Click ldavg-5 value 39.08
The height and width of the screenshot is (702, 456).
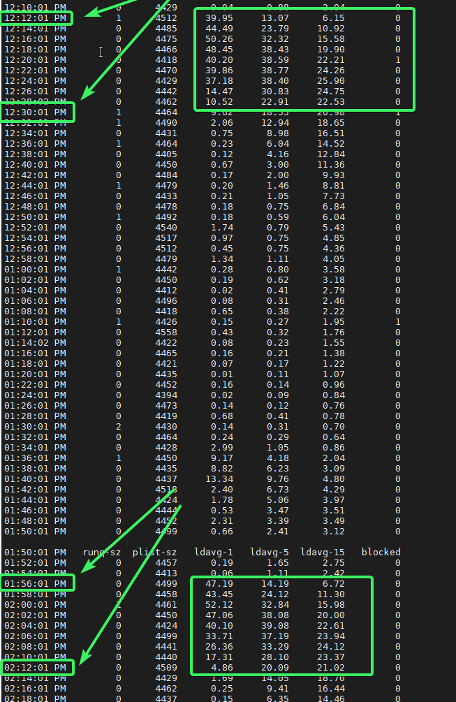pos(274,626)
